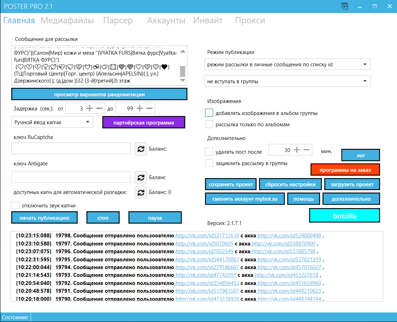397x322 pixels.
Task: Enable 'отключить звук капчи' checkbox
Action: tap(15, 205)
